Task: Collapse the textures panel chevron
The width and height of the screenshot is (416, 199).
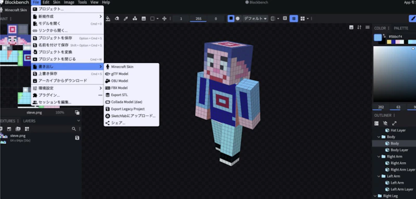Action: tap(79, 121)
